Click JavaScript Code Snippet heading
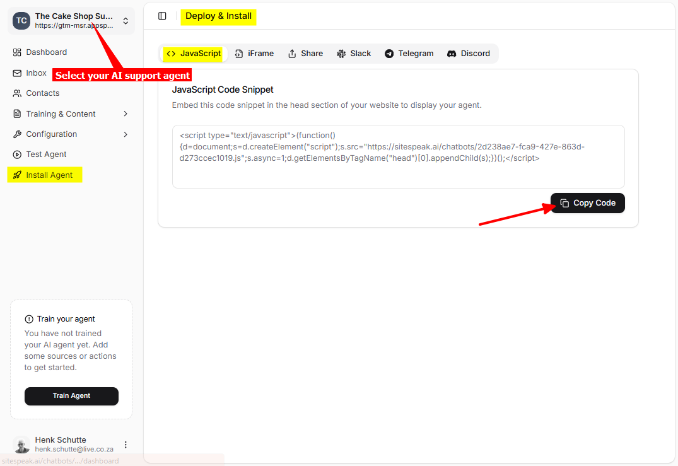Screen dimensions: 678x466 click(x=223, y=90)
